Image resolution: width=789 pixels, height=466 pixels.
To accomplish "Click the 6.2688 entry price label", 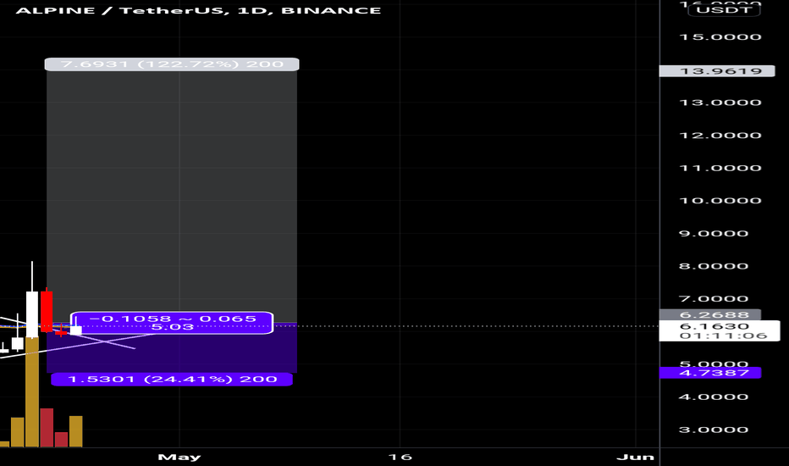I will pos(710,315).
